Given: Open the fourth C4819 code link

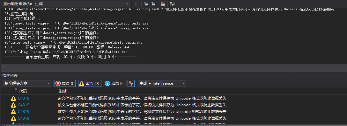Looking at the screenshot, I should pos(24,118).
